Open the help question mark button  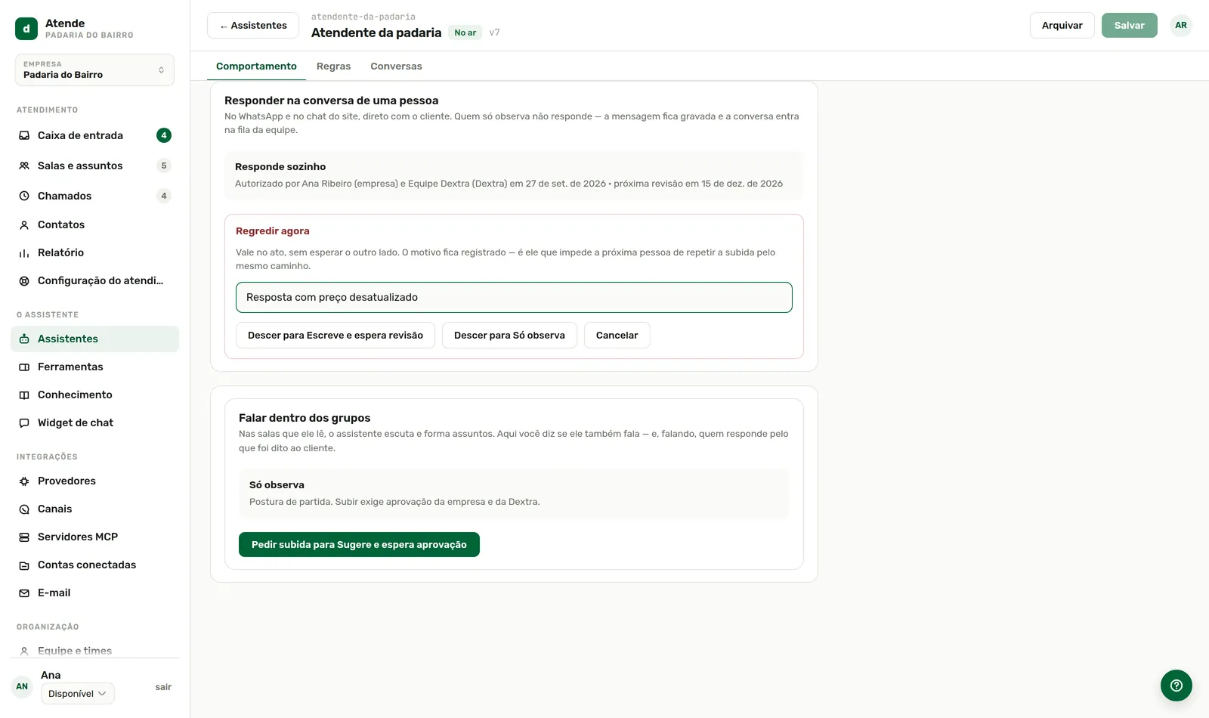click(1177, 686)
